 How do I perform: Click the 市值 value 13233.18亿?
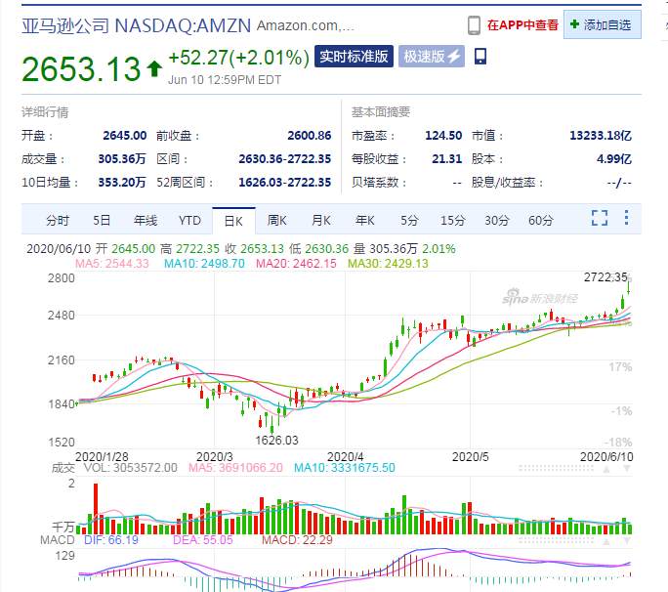[x=601, y=136]
